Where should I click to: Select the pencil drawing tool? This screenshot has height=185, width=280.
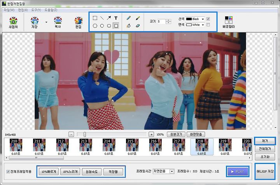coord(129,18)
